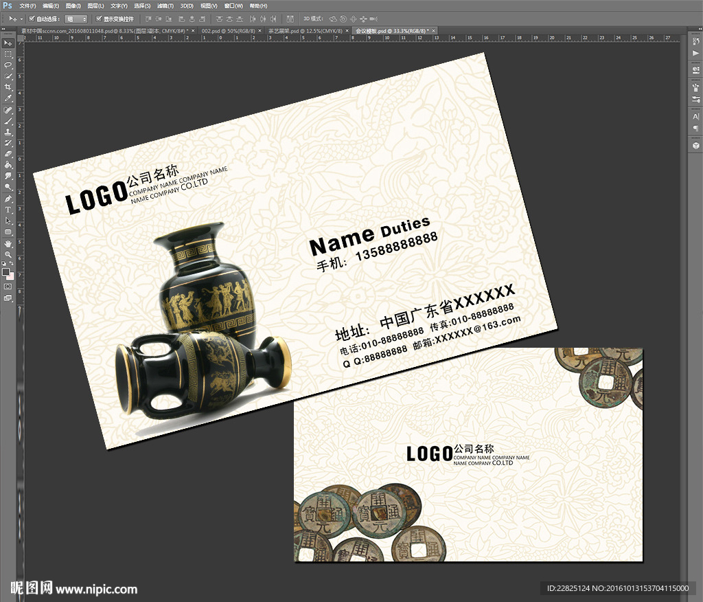703x602 pixels.
Task: Open the 图层(L) menu
Action: pyautogui.click(x=95, y=5)
